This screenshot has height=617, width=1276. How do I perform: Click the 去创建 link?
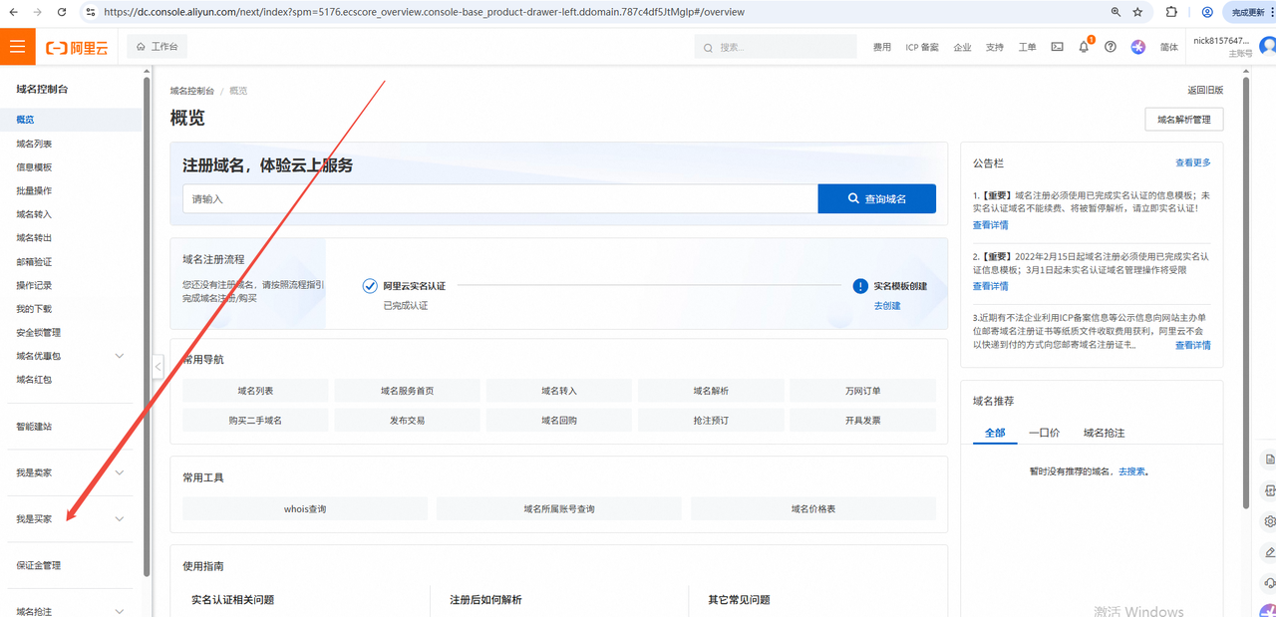(x=886, y=306)
